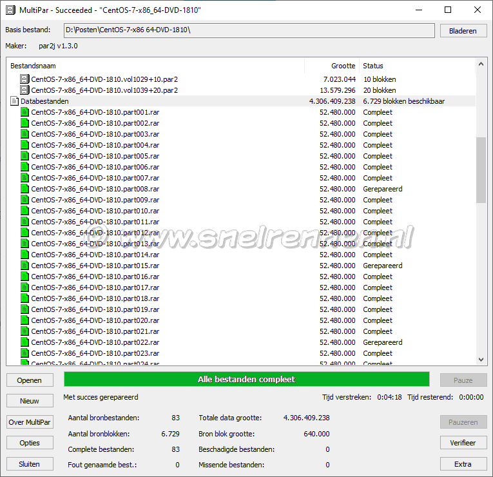Open the Opties settings button
493x477 pixels.
(x=30, y=443)
